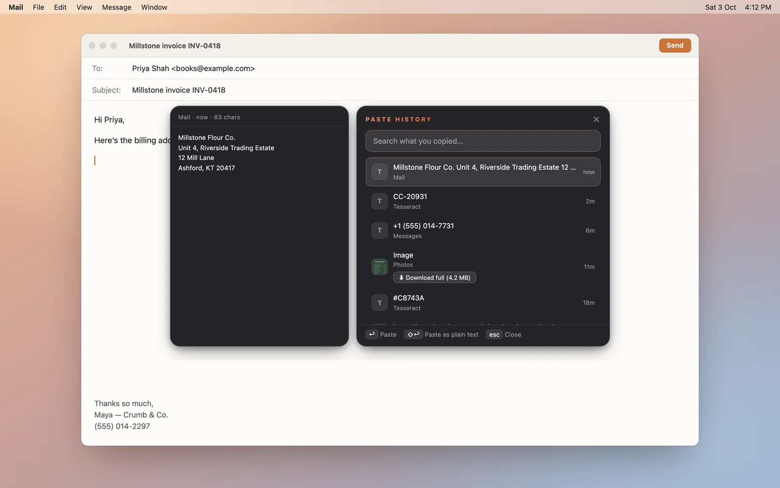Click the text icon beside +1 (555) 014-7731
Image resolution: width=780 pixels, height=488 pixels.
[x=380, y=230]
